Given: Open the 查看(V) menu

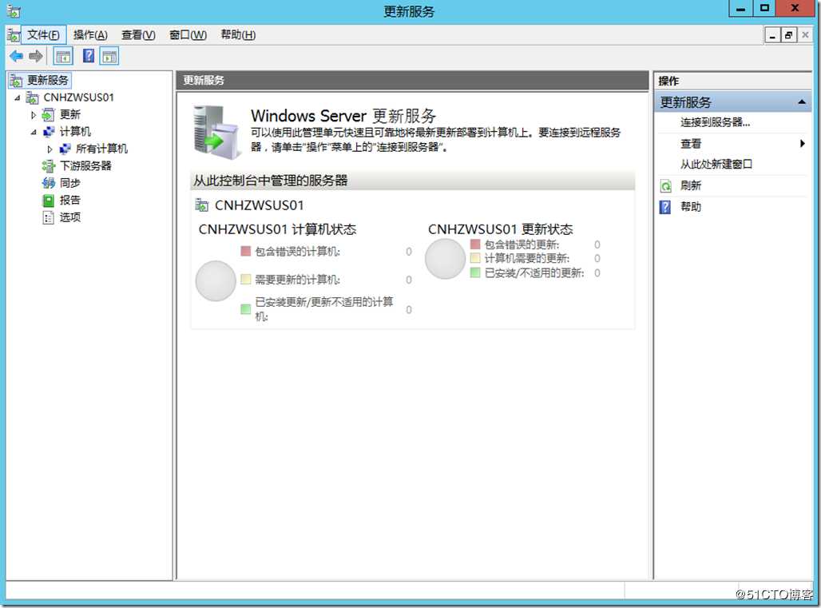Looking at the screenshot, I should pos(138,35).
